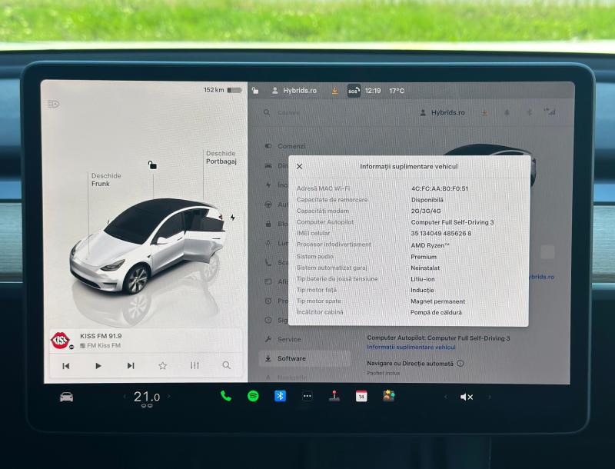Tap the LTE signal strength icon
The image size is (615, 469).
[550, 111]
